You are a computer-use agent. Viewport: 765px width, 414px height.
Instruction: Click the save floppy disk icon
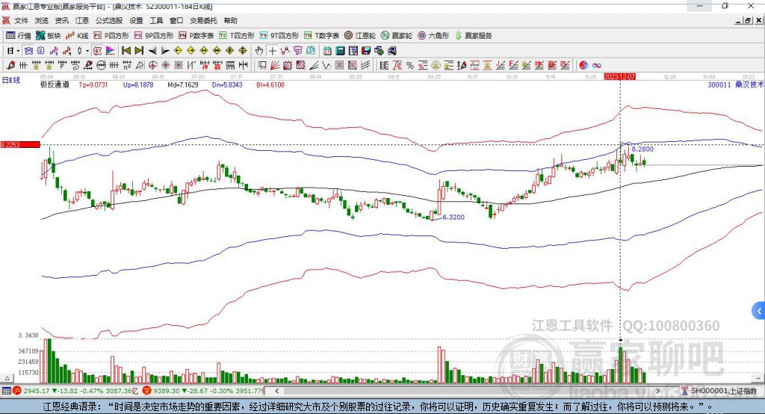pyautogui.click(x=366, y=51)
